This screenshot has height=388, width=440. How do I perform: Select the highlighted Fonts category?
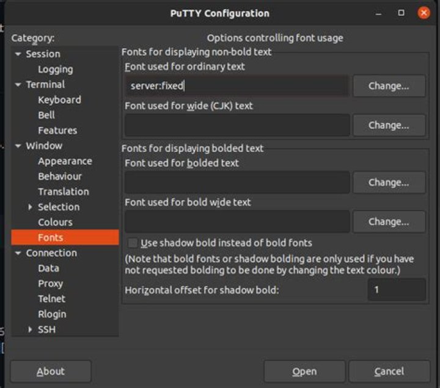65,237
